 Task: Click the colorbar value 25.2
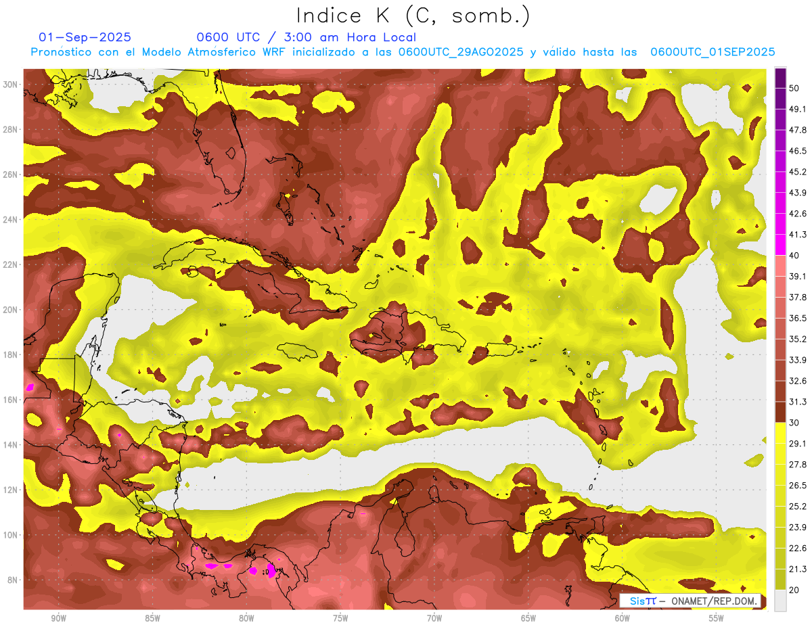(x=797, y=507)
